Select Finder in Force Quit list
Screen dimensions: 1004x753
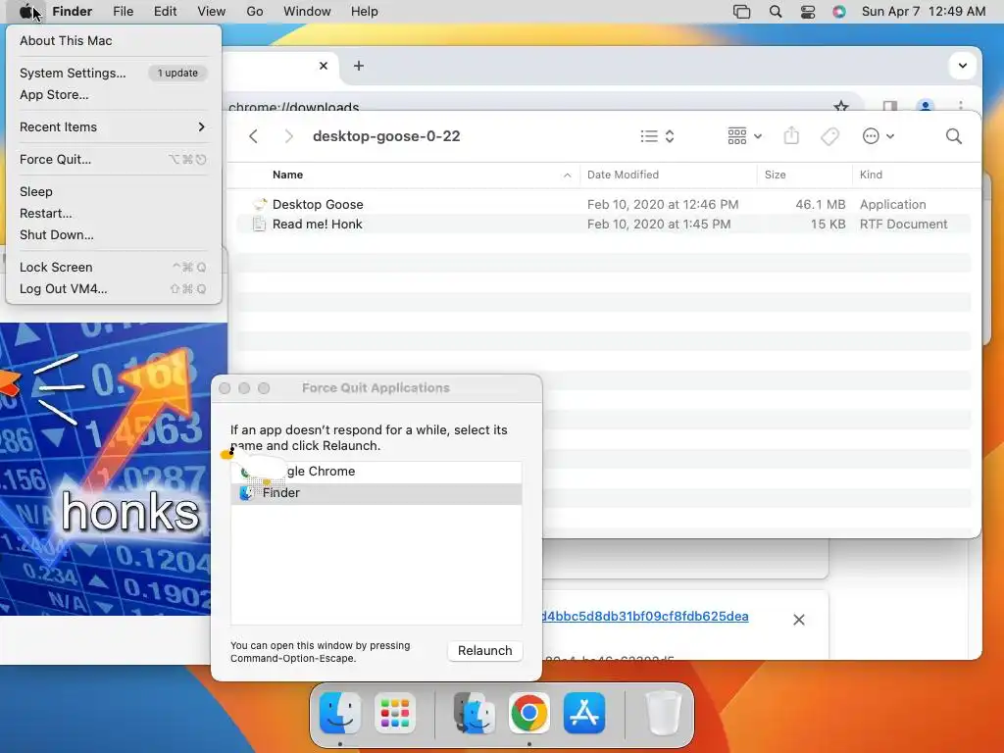tap(376, 493)
